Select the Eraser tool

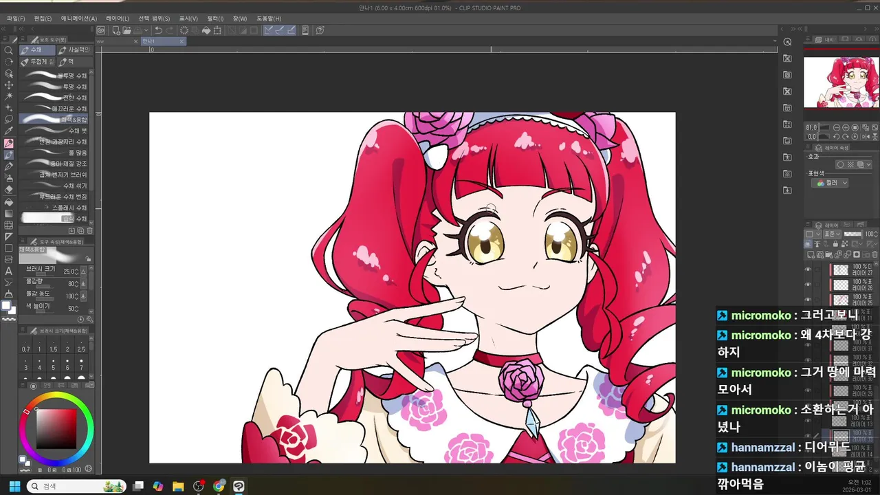point(9,190)
